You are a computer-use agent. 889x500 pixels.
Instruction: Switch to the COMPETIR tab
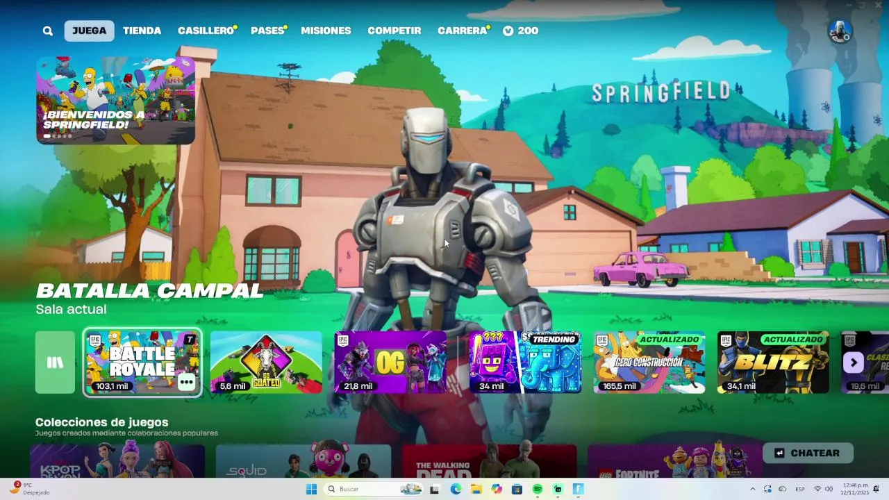click(x=394, y=31)
